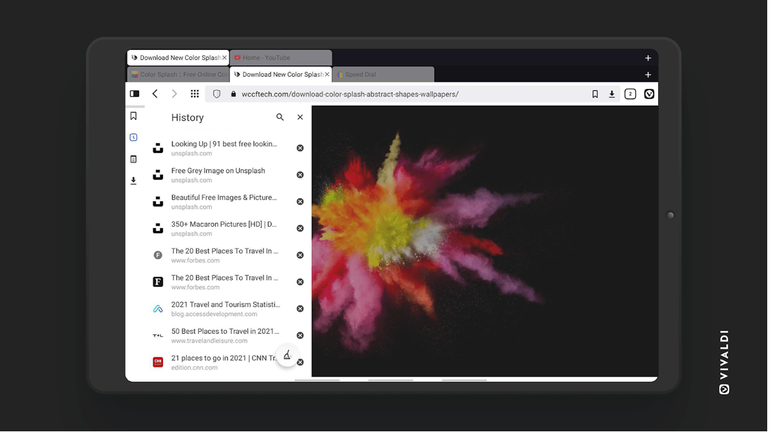The image size is (770, 433).
Task: Toggle the side panel button
Action: pyautogui.click(x=135, y=94)
